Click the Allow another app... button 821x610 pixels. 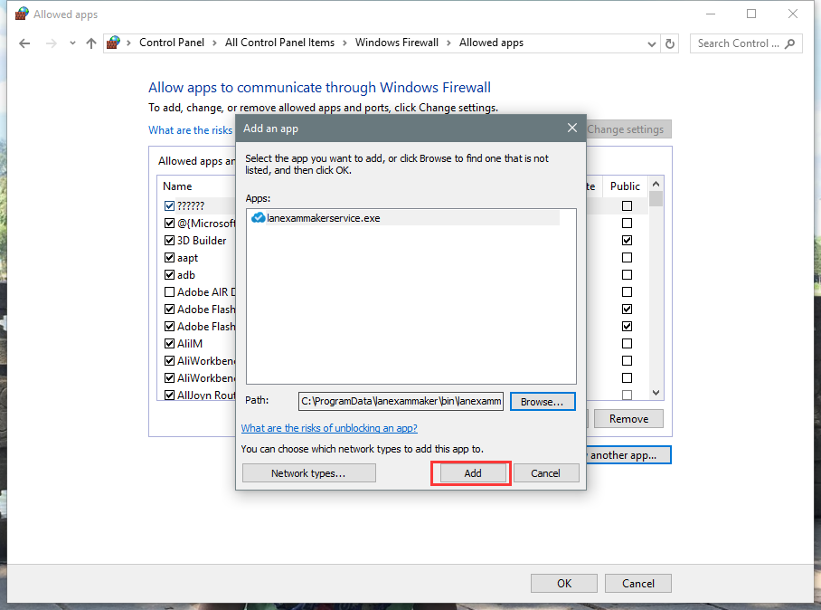pyautogui.click(x=628, y=455)
